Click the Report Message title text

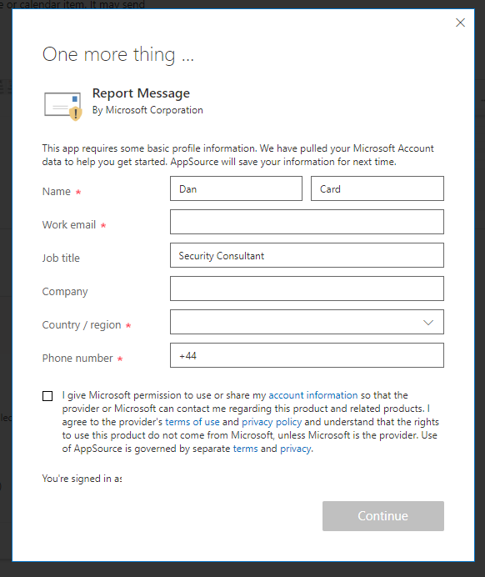[141, 93]
